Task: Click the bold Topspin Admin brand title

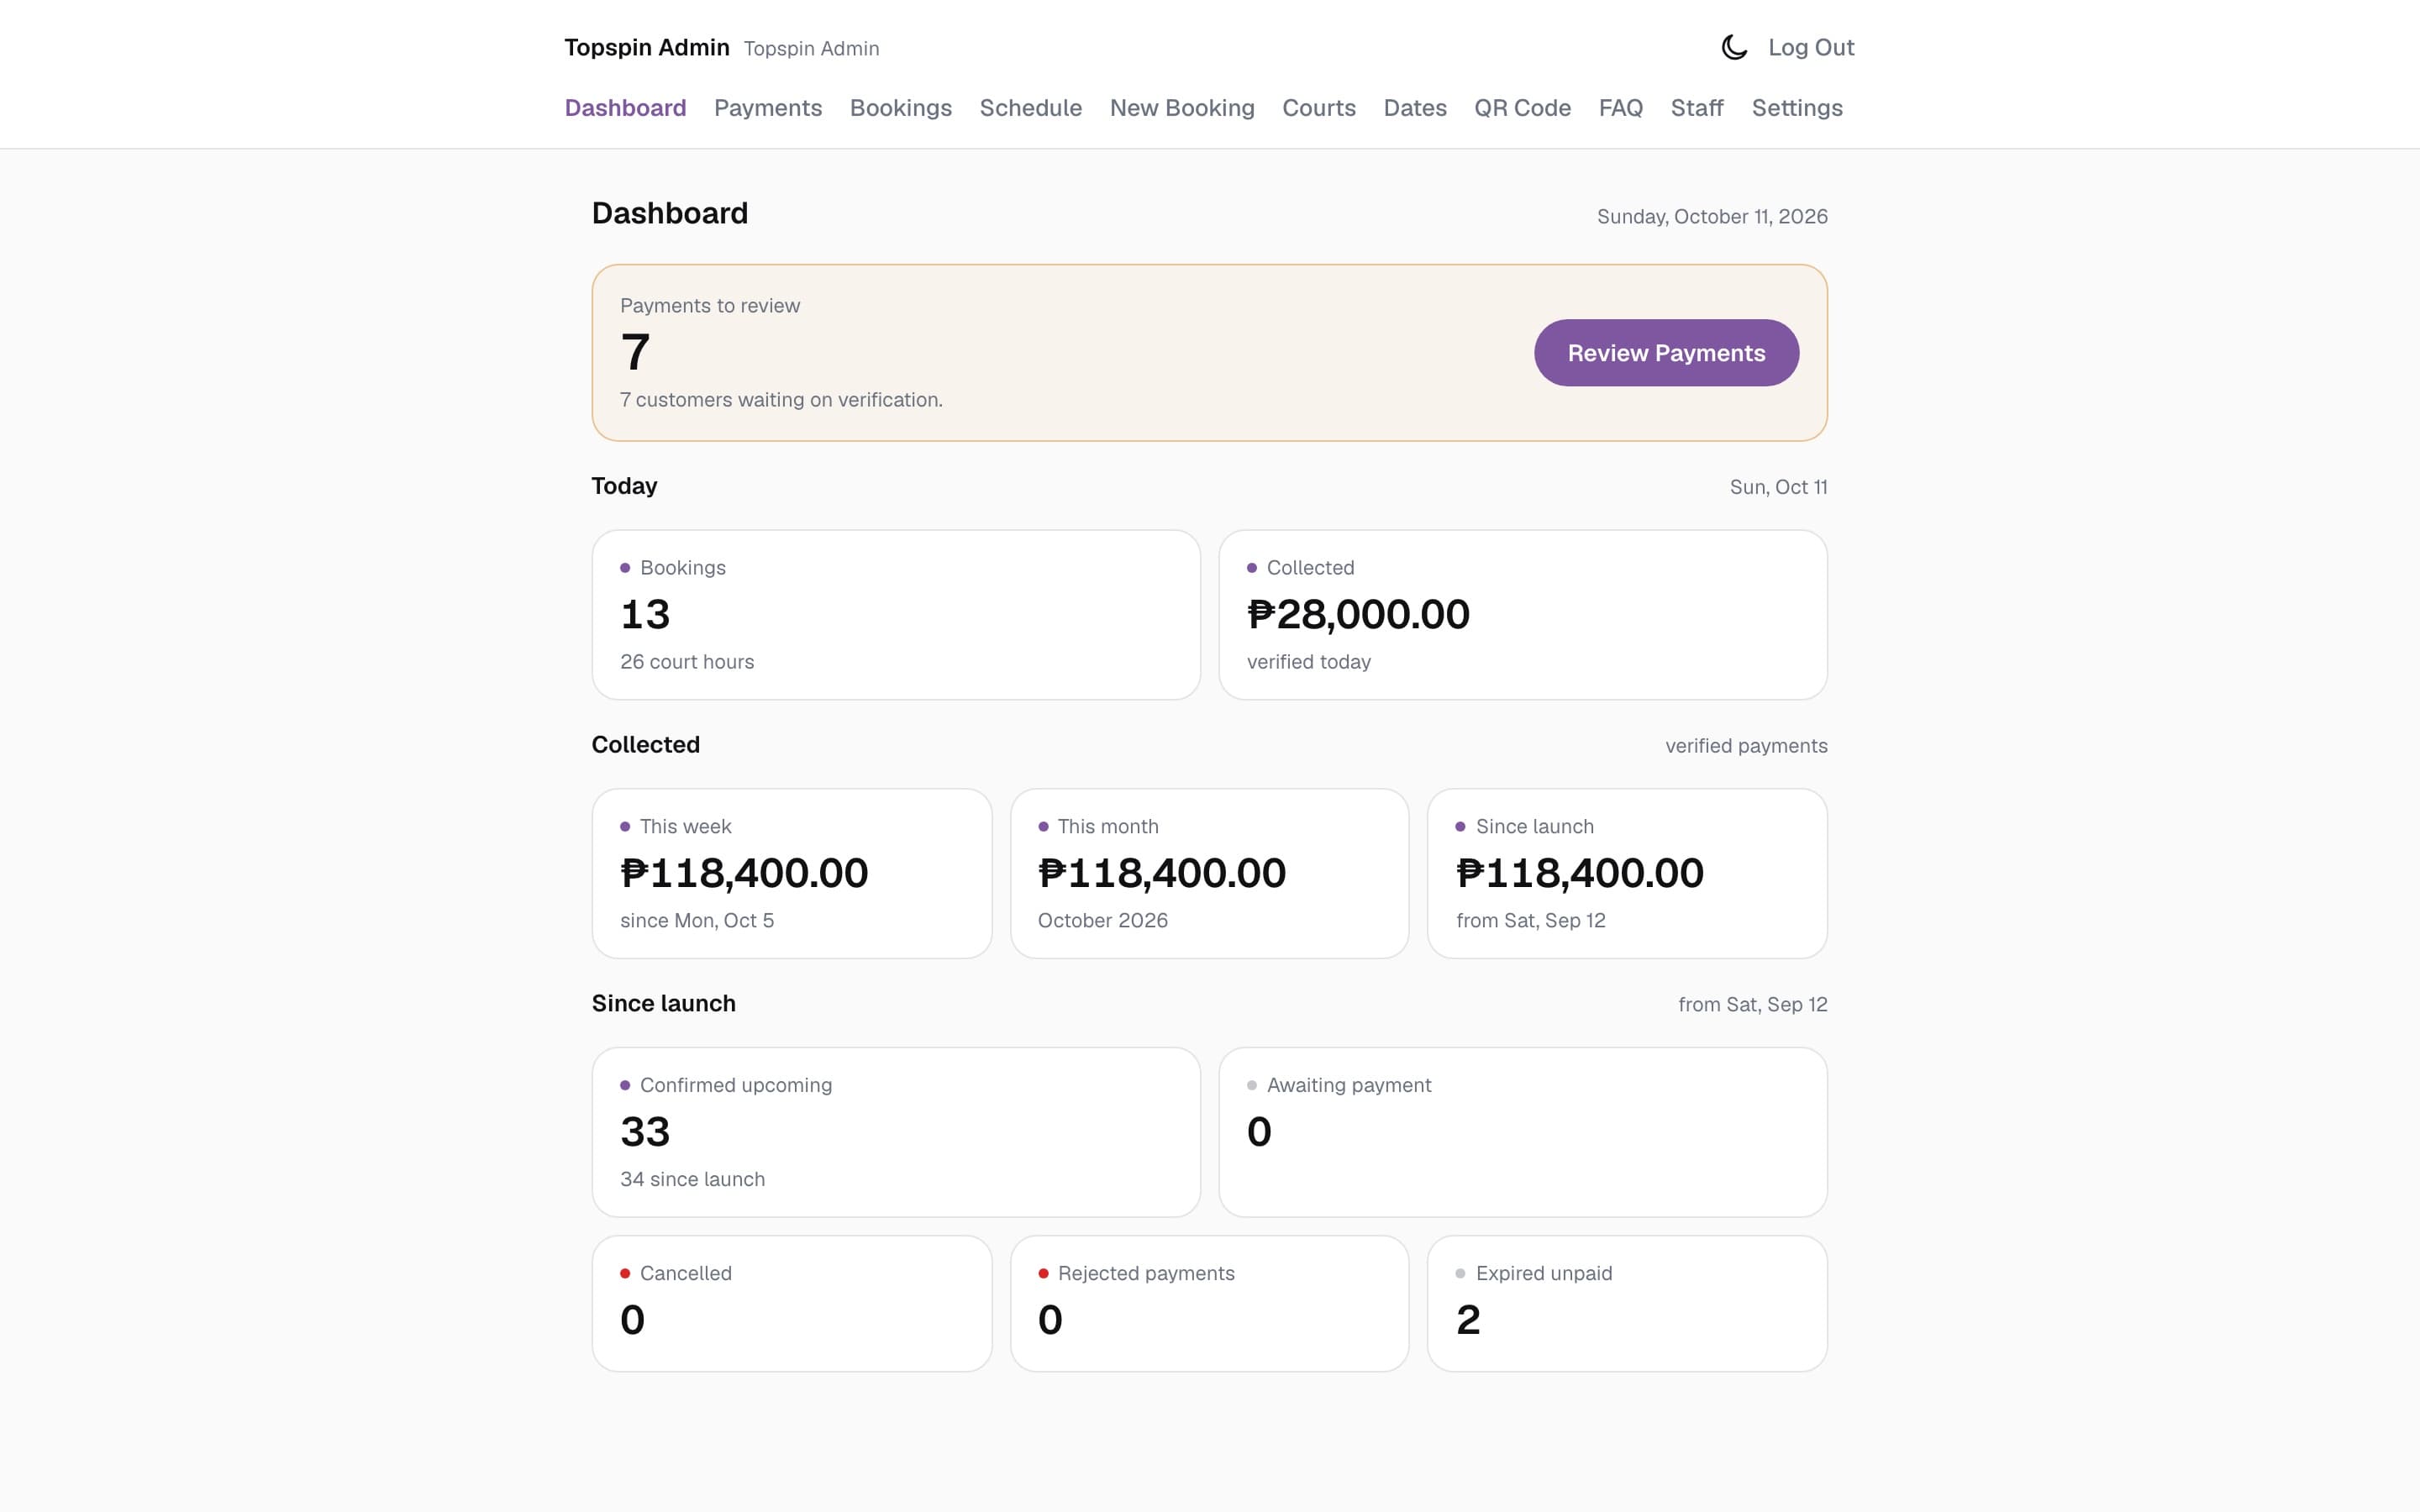Action: (647, 47)
